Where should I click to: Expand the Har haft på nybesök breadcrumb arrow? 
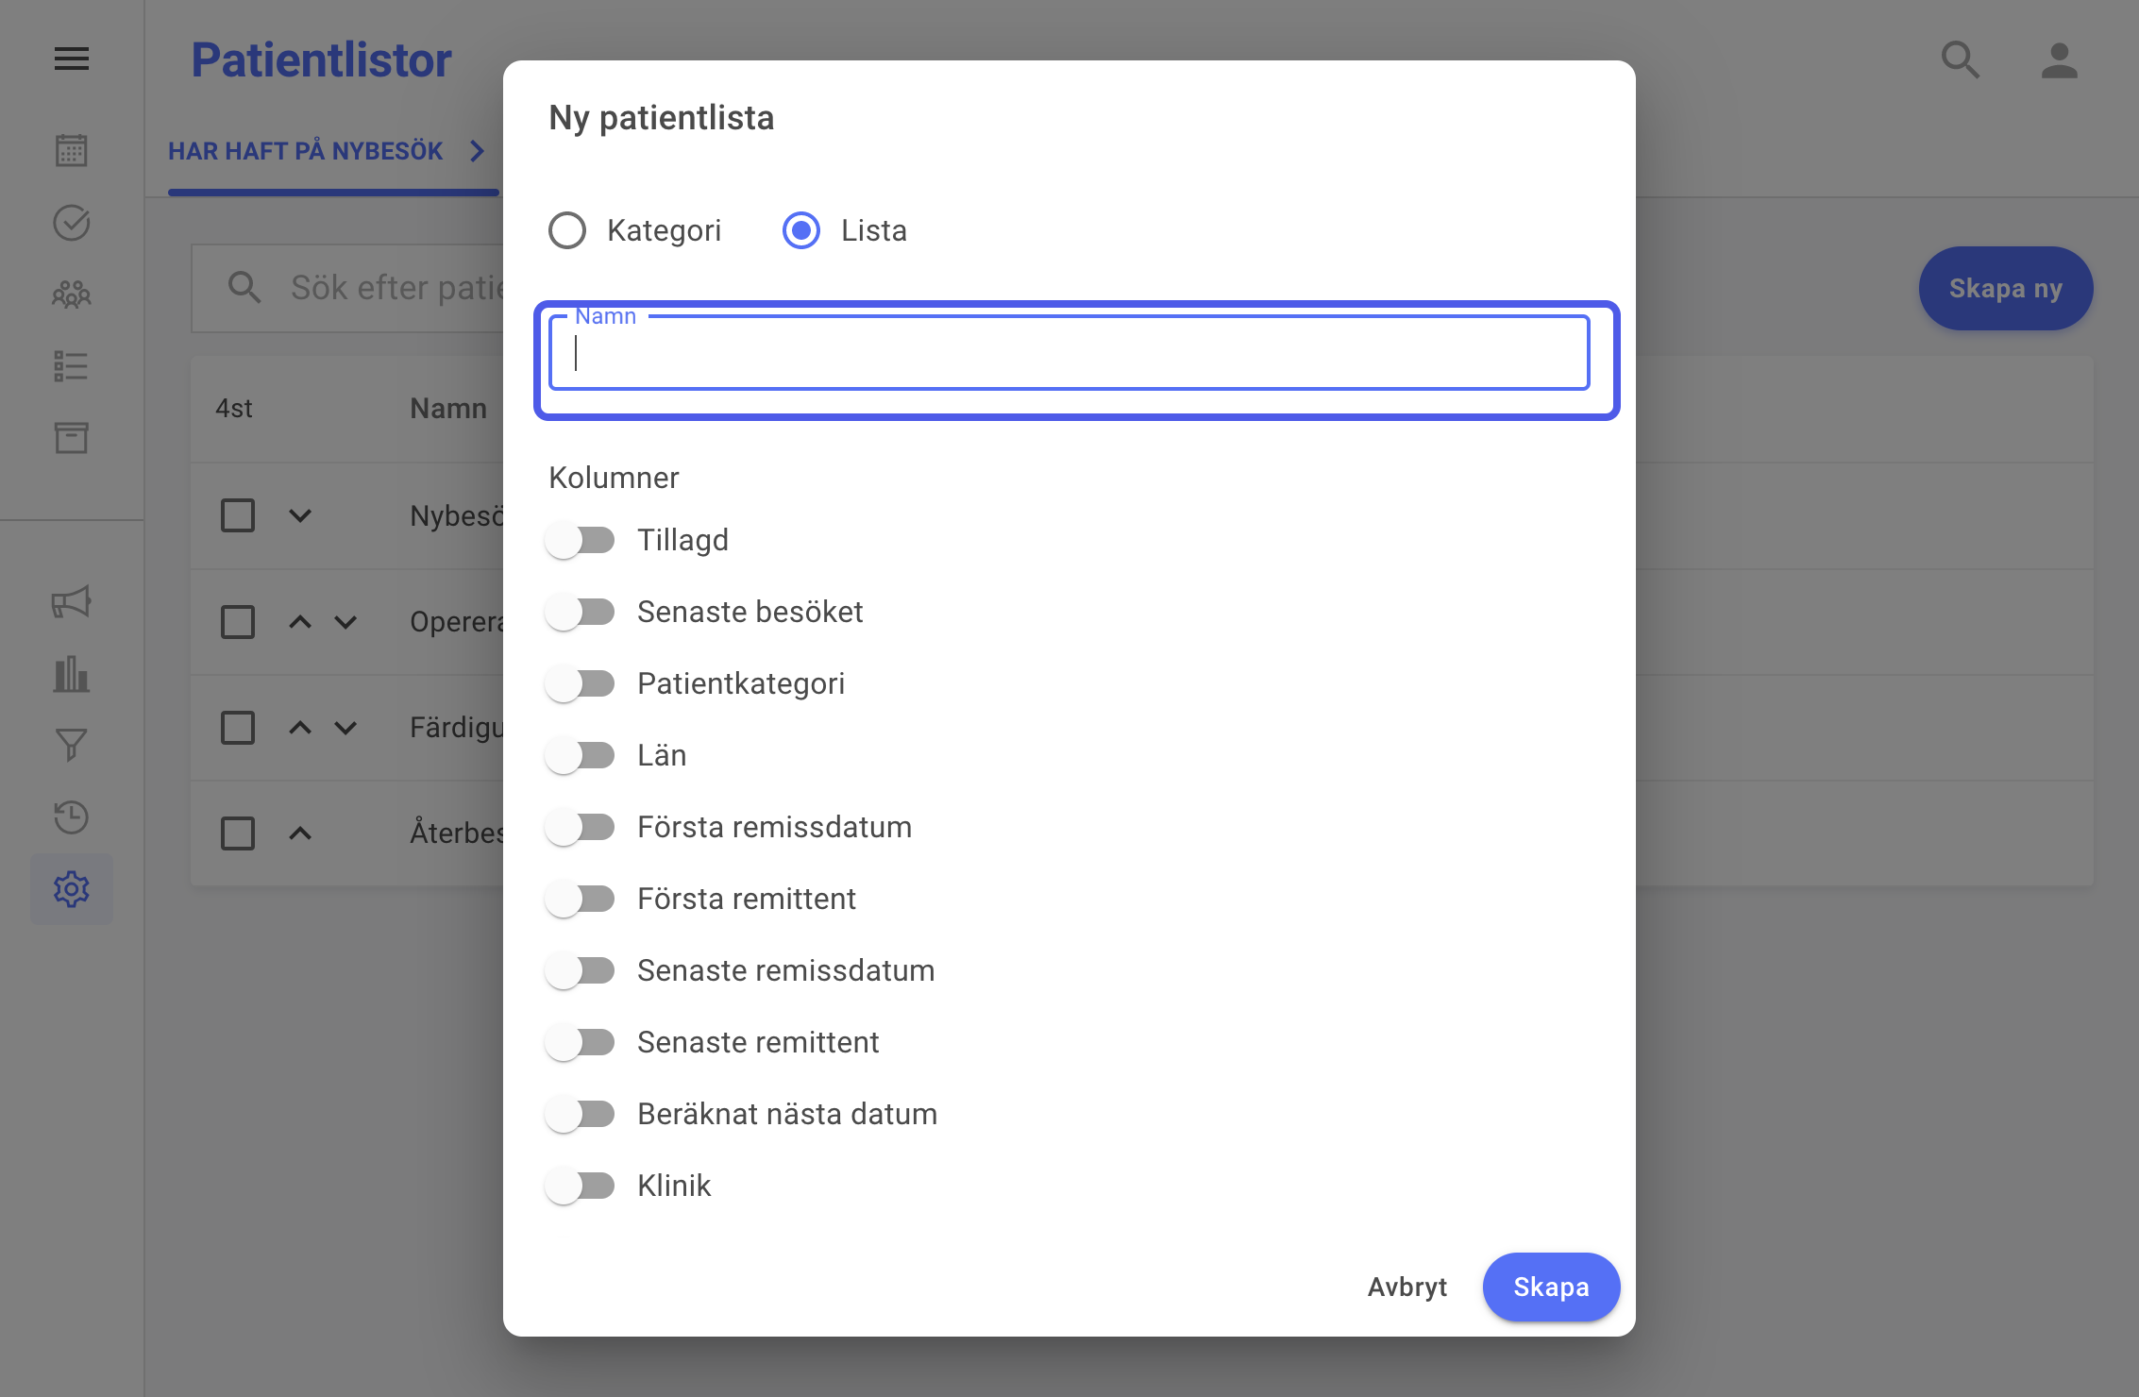tap(478, 151)
